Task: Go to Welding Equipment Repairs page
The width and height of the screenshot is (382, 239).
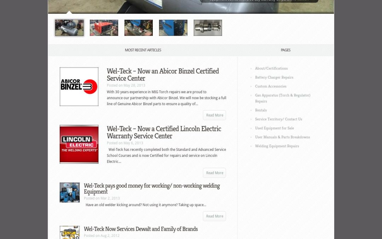Action: click(277, 146)
